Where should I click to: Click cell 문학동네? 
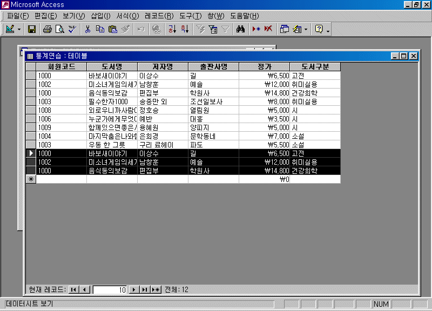pyautogui.click(x=213, y=136)
